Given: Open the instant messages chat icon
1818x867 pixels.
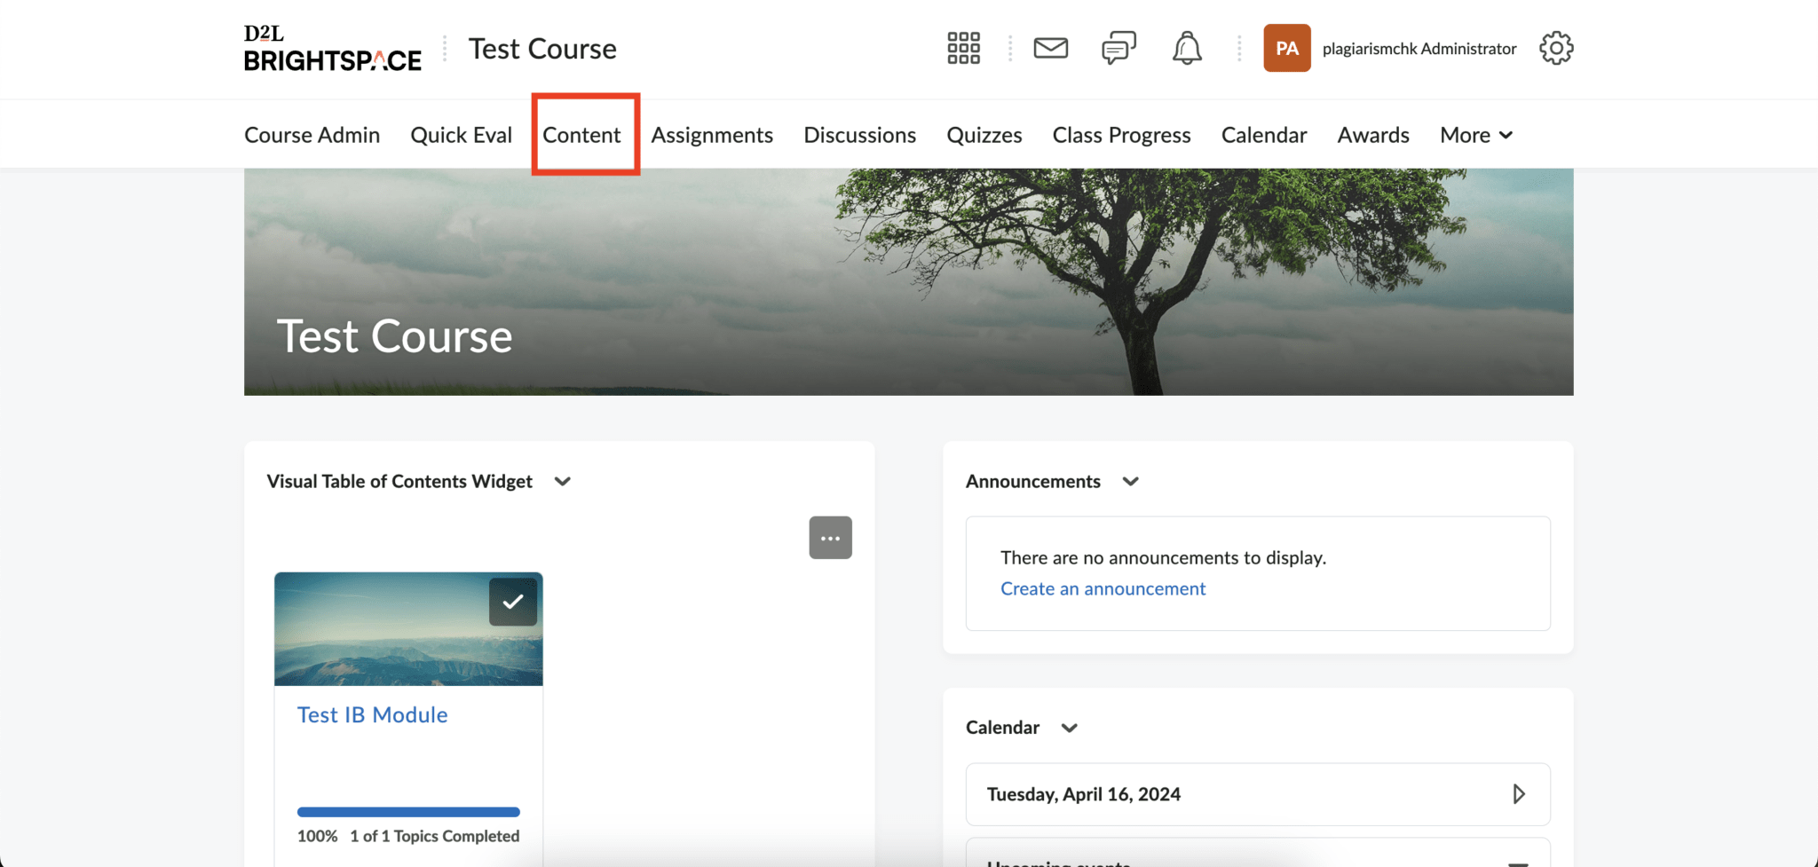Looking at the screenshot, I should point(1118,48).
